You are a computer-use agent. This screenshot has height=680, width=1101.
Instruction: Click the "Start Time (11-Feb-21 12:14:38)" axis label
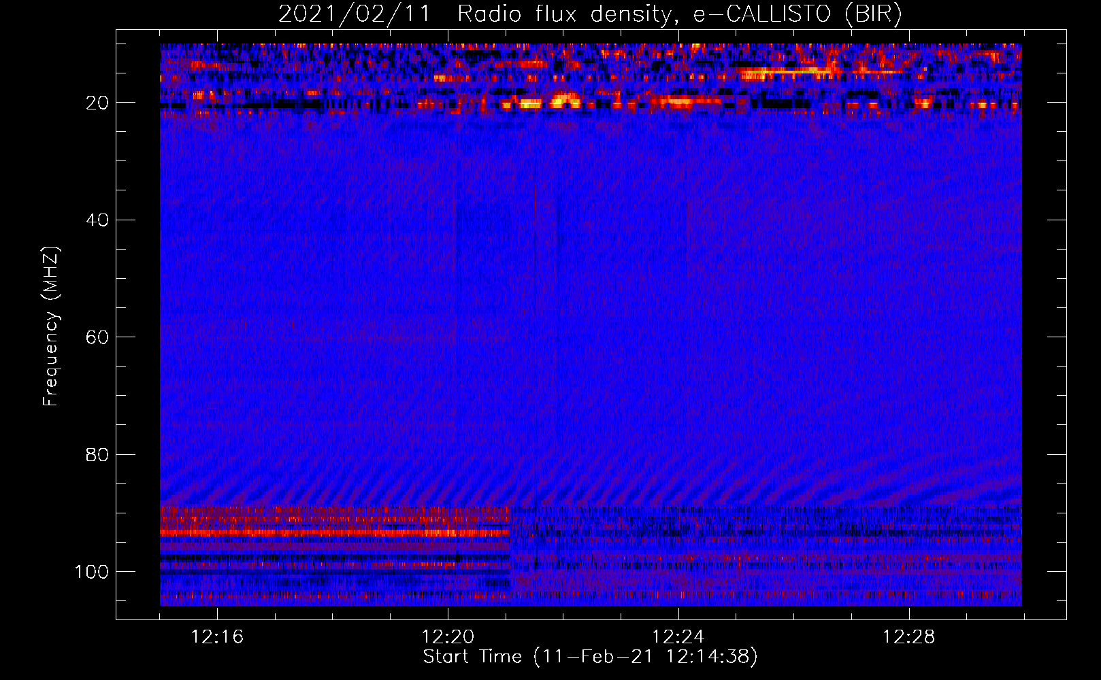[590, 657]
